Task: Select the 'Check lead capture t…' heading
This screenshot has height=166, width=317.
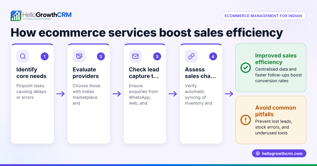Action: [x=144, y=73]
